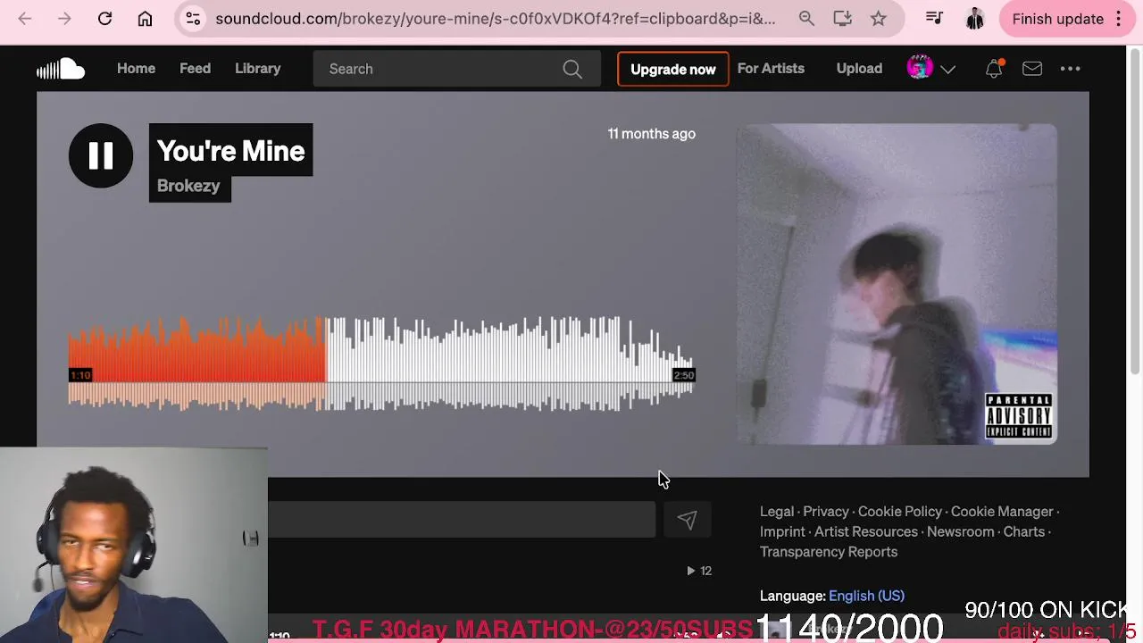Open the media control icon in toolbar

(x=934, y=19)
